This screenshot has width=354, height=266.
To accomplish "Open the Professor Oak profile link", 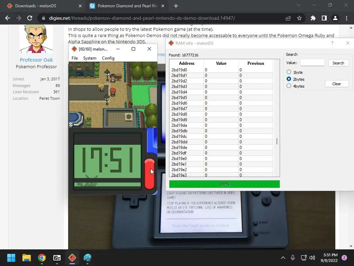I will point(36,60).
